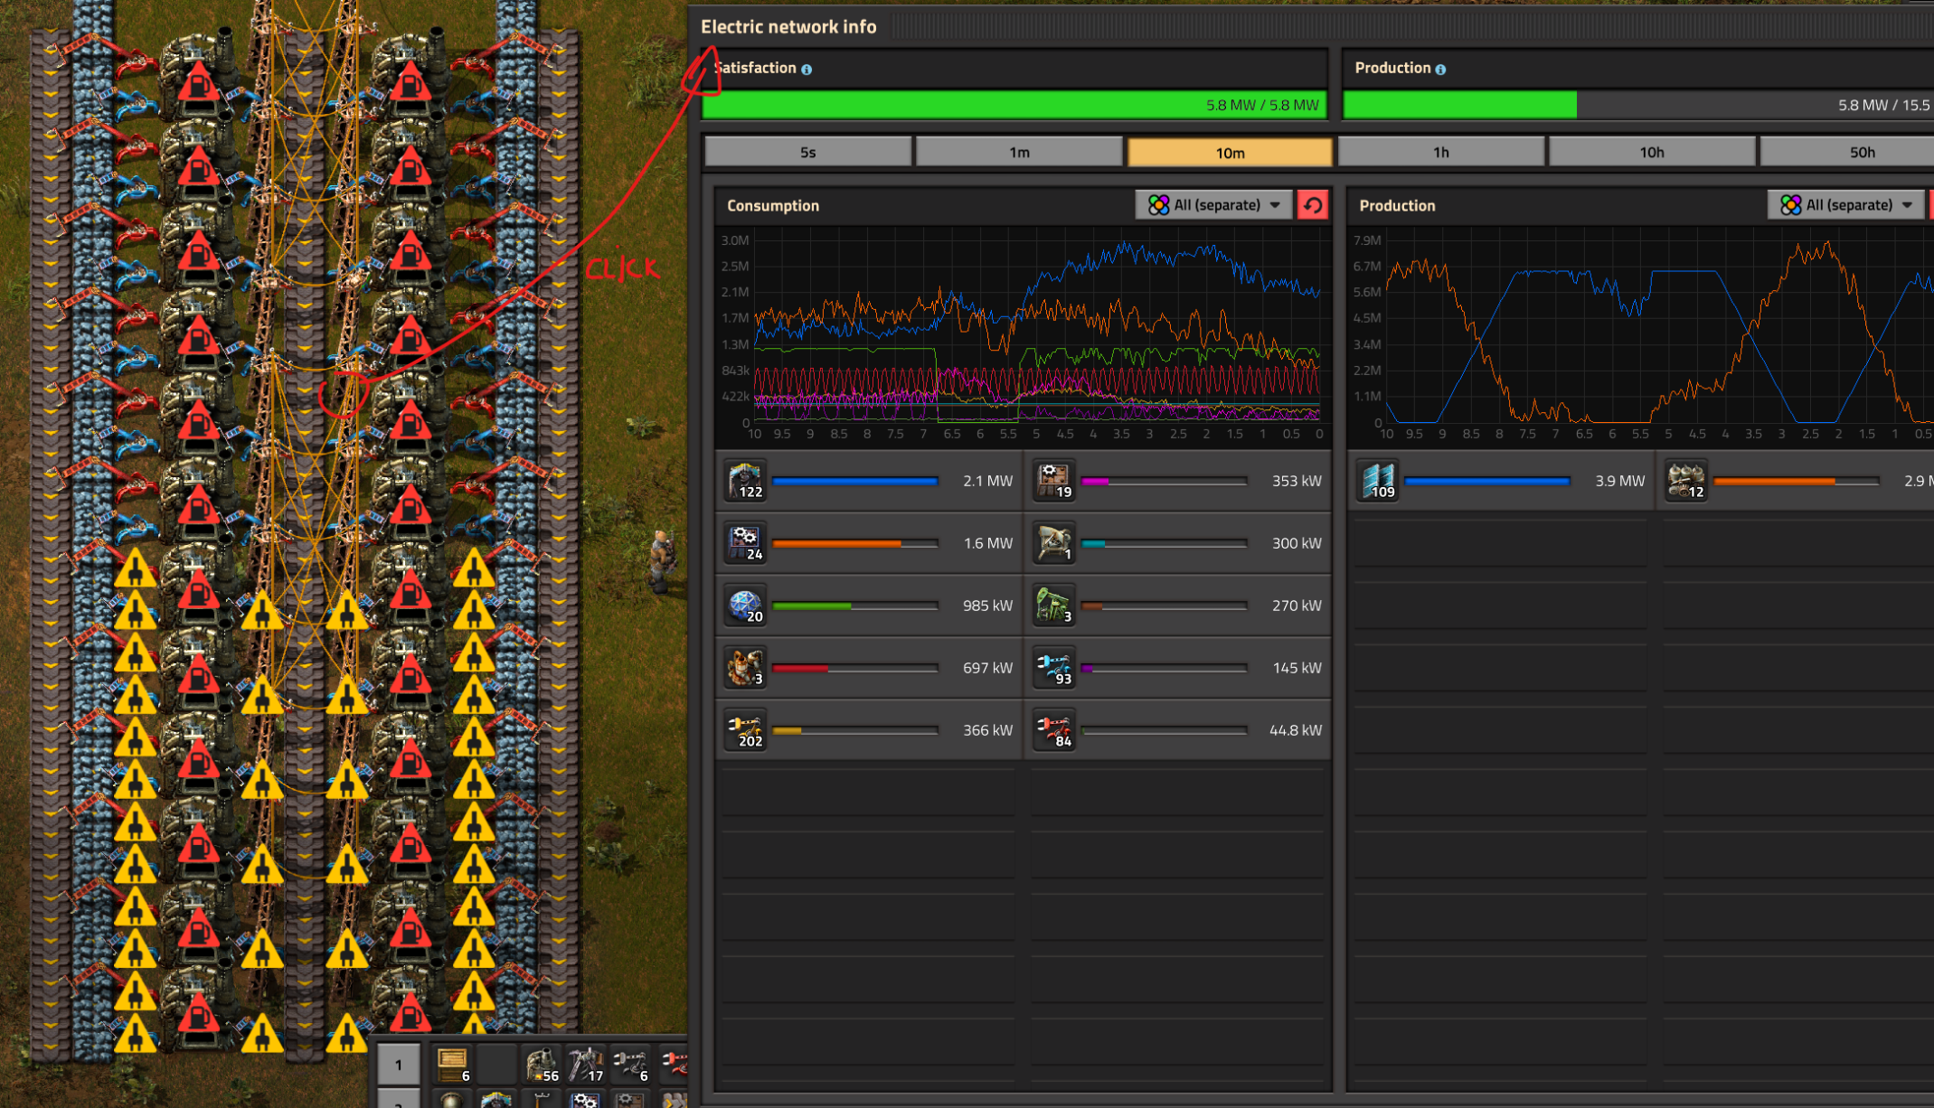The width and height of the screenshot is (1934, 1108).
Task: Click the lab consumption icon (20)
Action: pyautogui.click(x=745, y=606)
